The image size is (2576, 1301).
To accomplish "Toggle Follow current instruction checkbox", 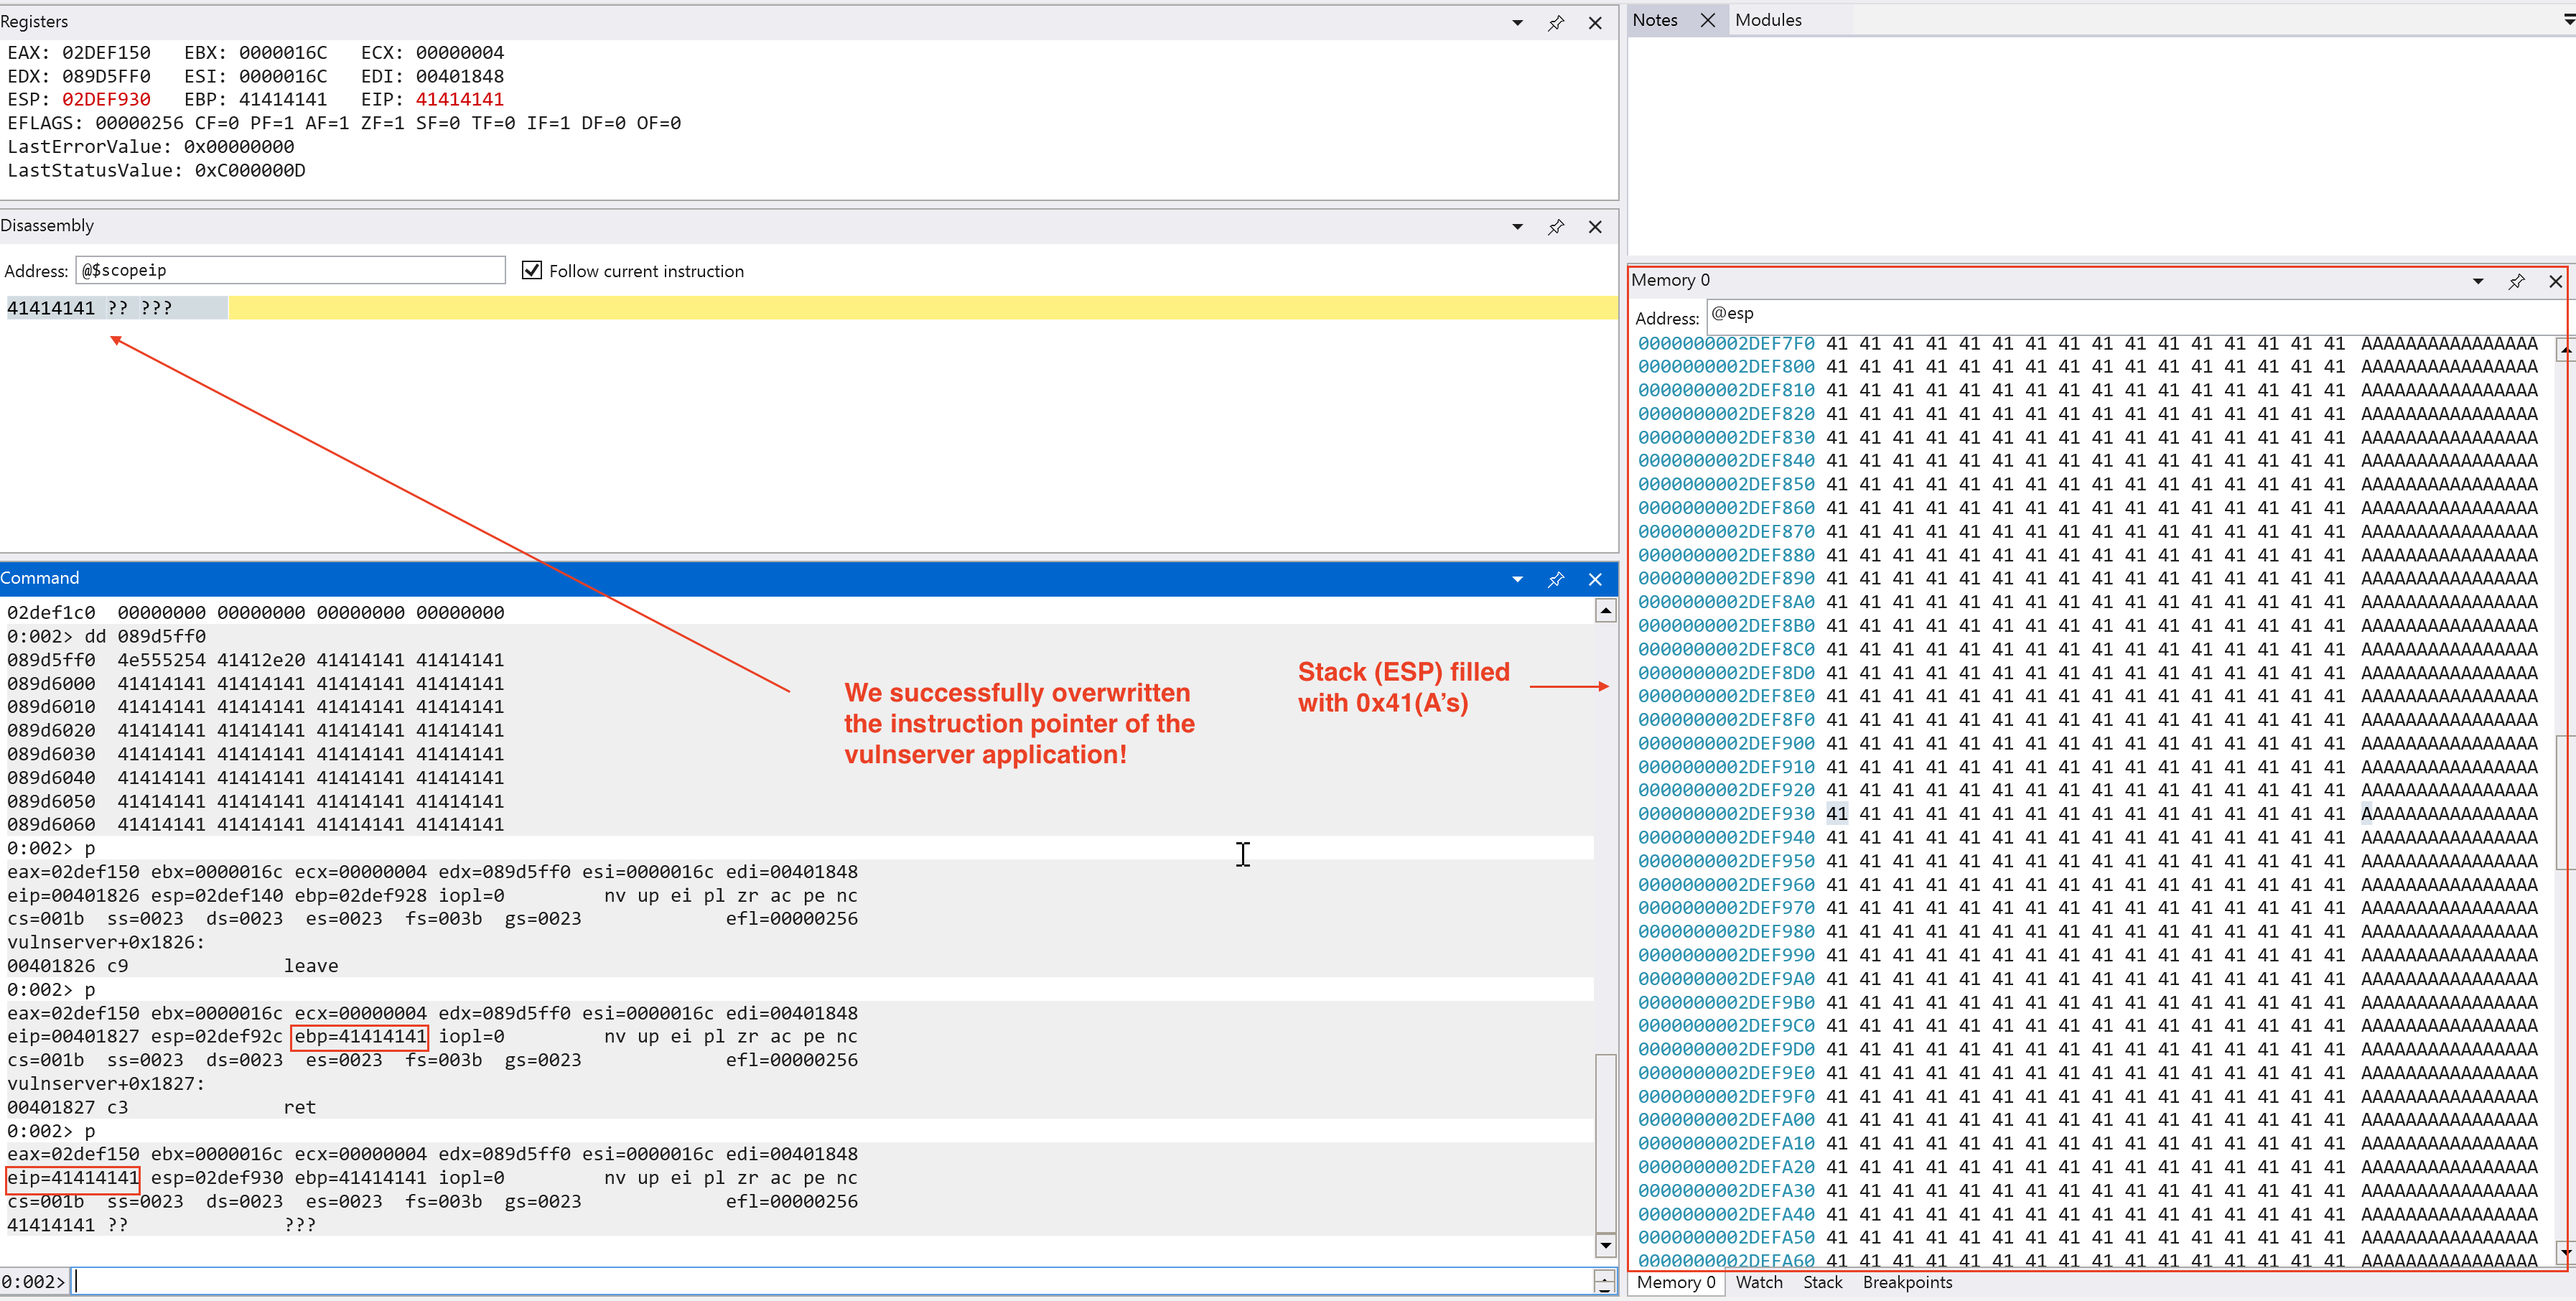I will pos(532,271).
